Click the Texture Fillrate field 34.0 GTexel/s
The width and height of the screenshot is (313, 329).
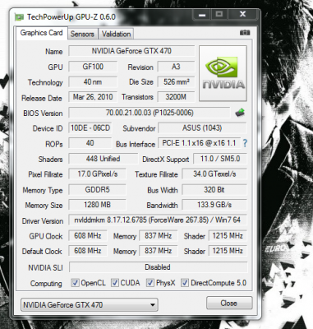[x=214, y=174]
